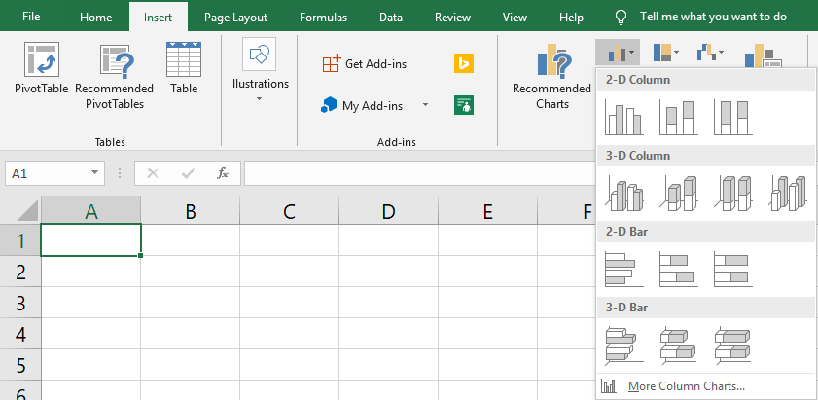Click the Insert Function fx button
The image size is (818, 400).
223,173
